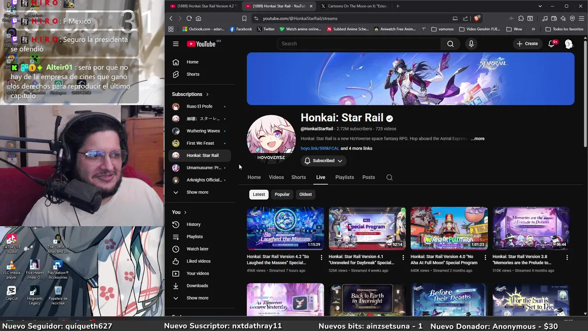Bookmark this page via bookmark icon
This screenshot has height=331, width=588.
(244, 18)
